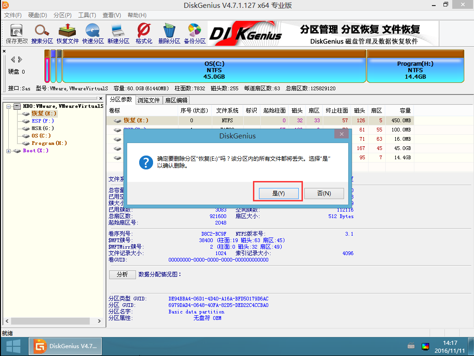Switch to the 分区参数 tab
474x356 pixels.
pos(121,100)
